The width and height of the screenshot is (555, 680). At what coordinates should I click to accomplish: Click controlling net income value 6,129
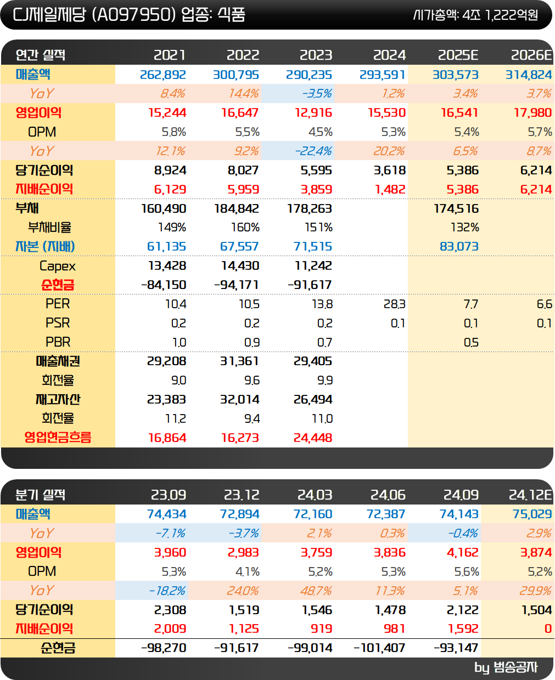170,190
